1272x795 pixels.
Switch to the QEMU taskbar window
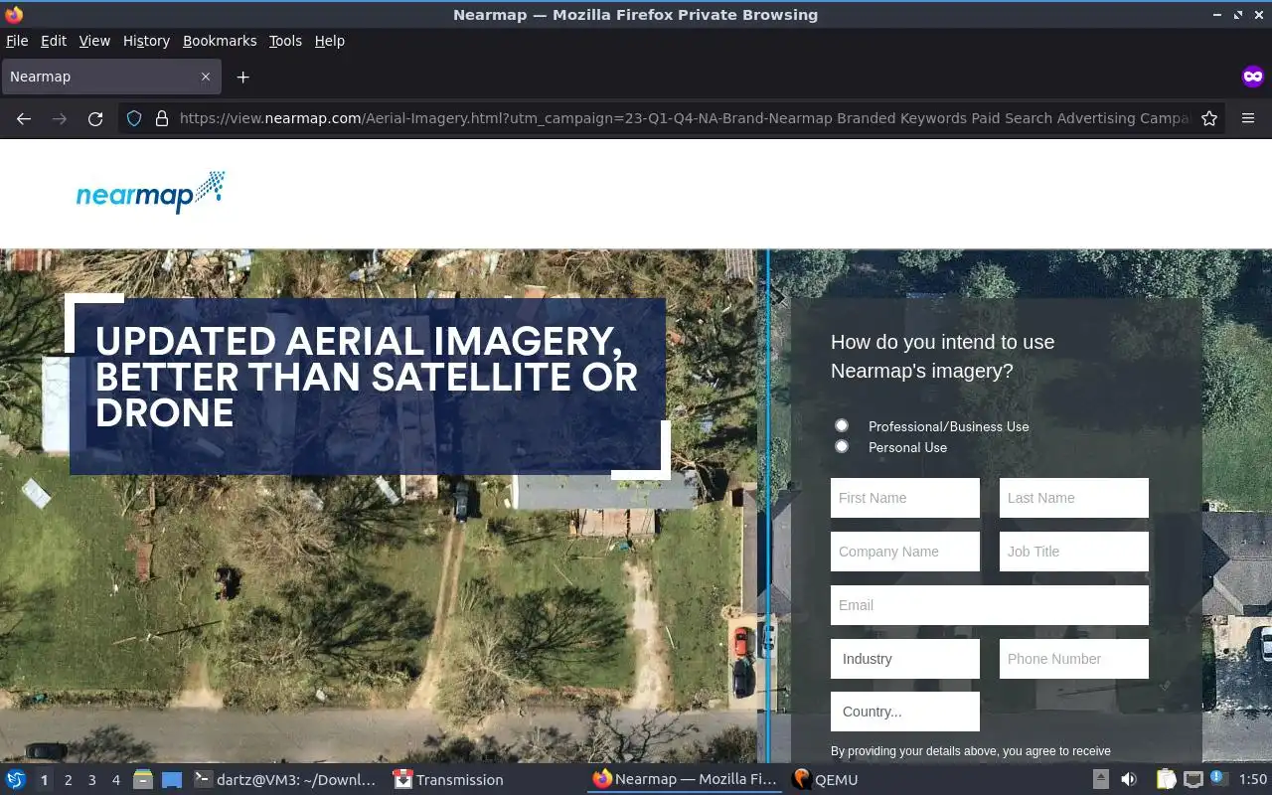(x=825, y=780)
